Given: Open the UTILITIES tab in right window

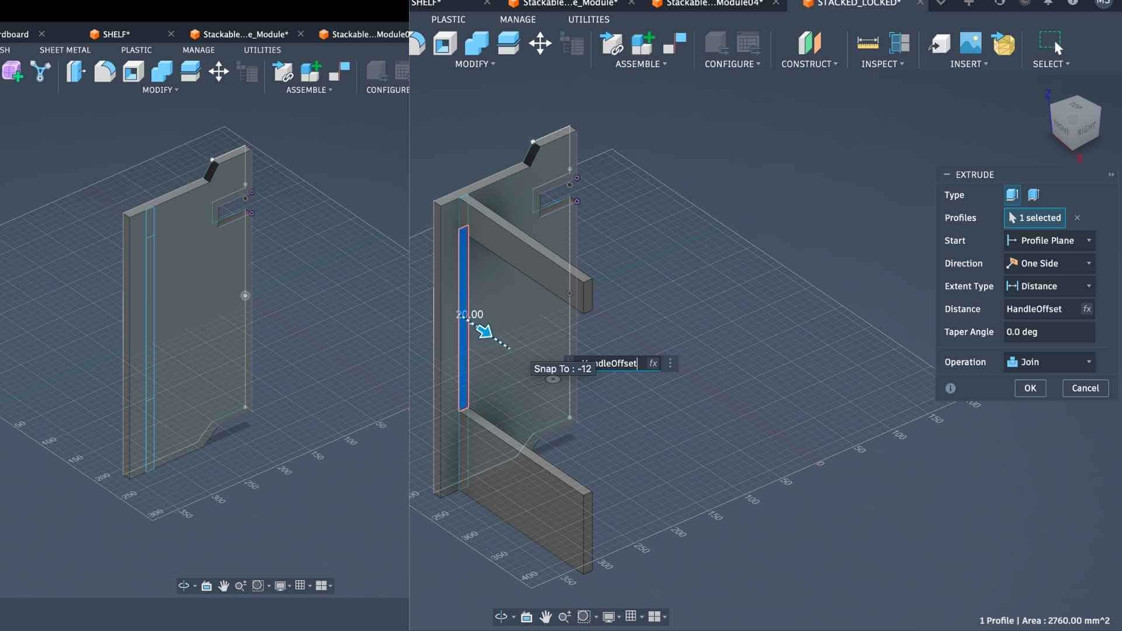Looking at the screenshot, I should click(588, 19).
